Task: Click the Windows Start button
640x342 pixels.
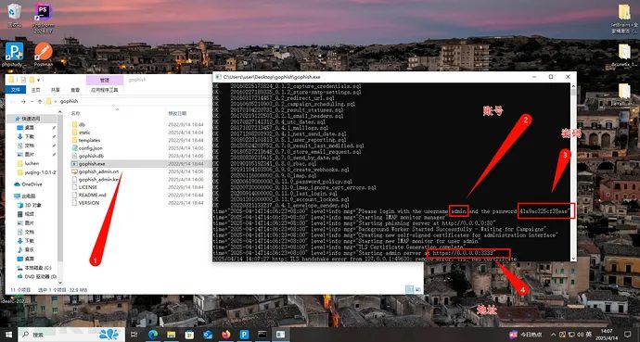Action: click(x=8, y=335)
